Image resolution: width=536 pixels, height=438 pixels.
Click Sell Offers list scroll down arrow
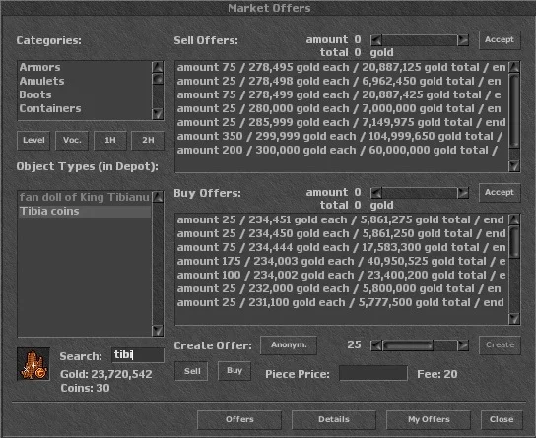click(514, 166)
